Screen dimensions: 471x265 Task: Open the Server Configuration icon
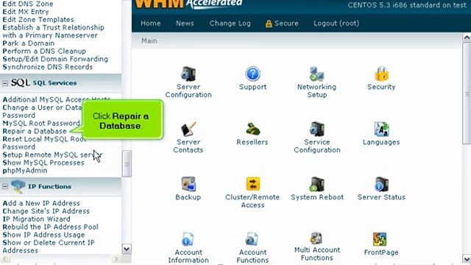point(188,74)
